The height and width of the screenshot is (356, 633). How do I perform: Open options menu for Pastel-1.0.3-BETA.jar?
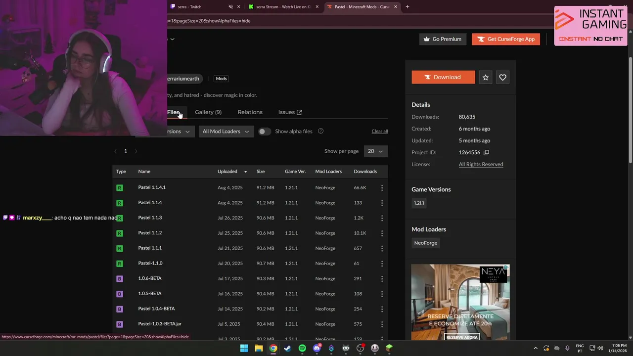pyautogui.click(x=382, y=324)
